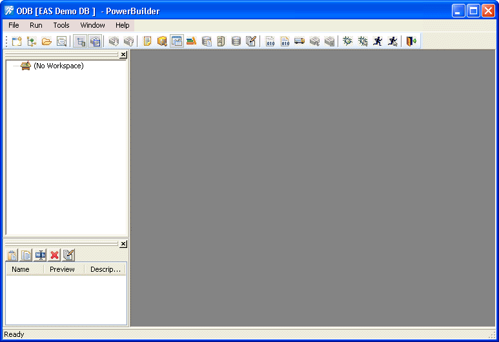The height and width of the screenshot is (342, 499).
Task: Click Incremental Build Workspace icon
Action: 270,41
